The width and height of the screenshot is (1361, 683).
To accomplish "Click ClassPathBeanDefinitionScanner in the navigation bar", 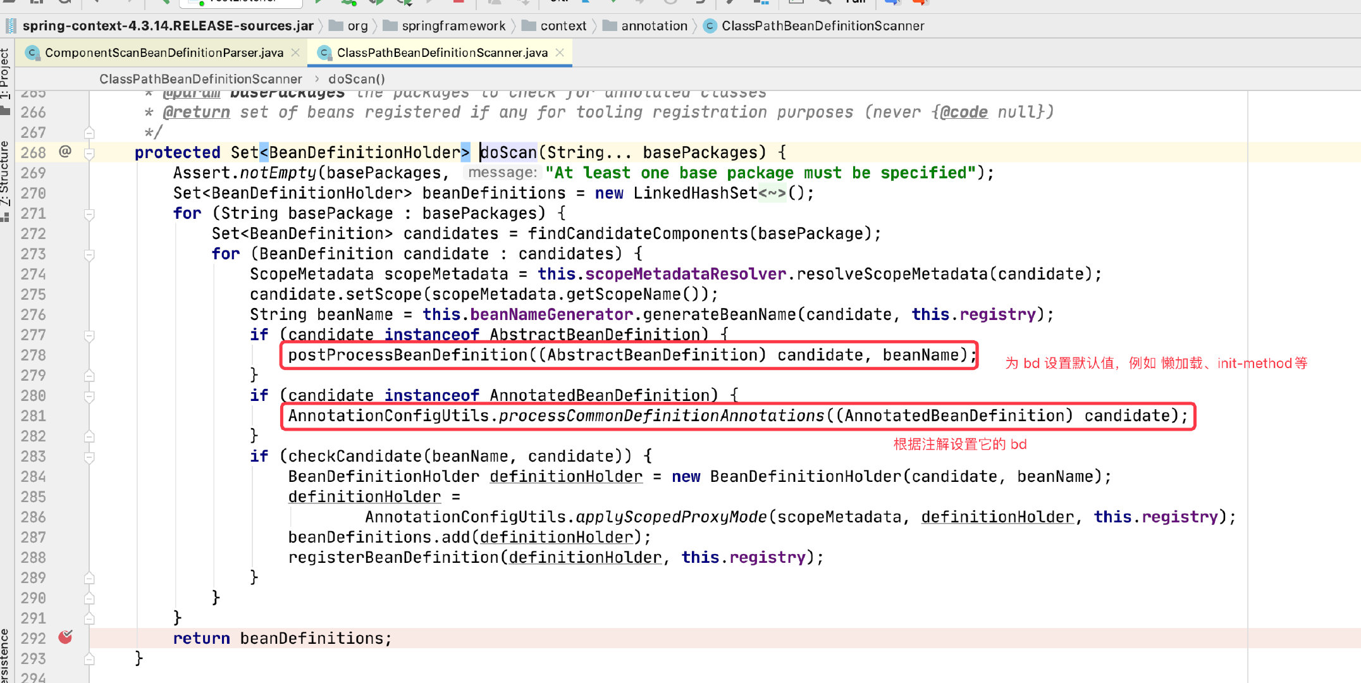I will tap(823, 26).
